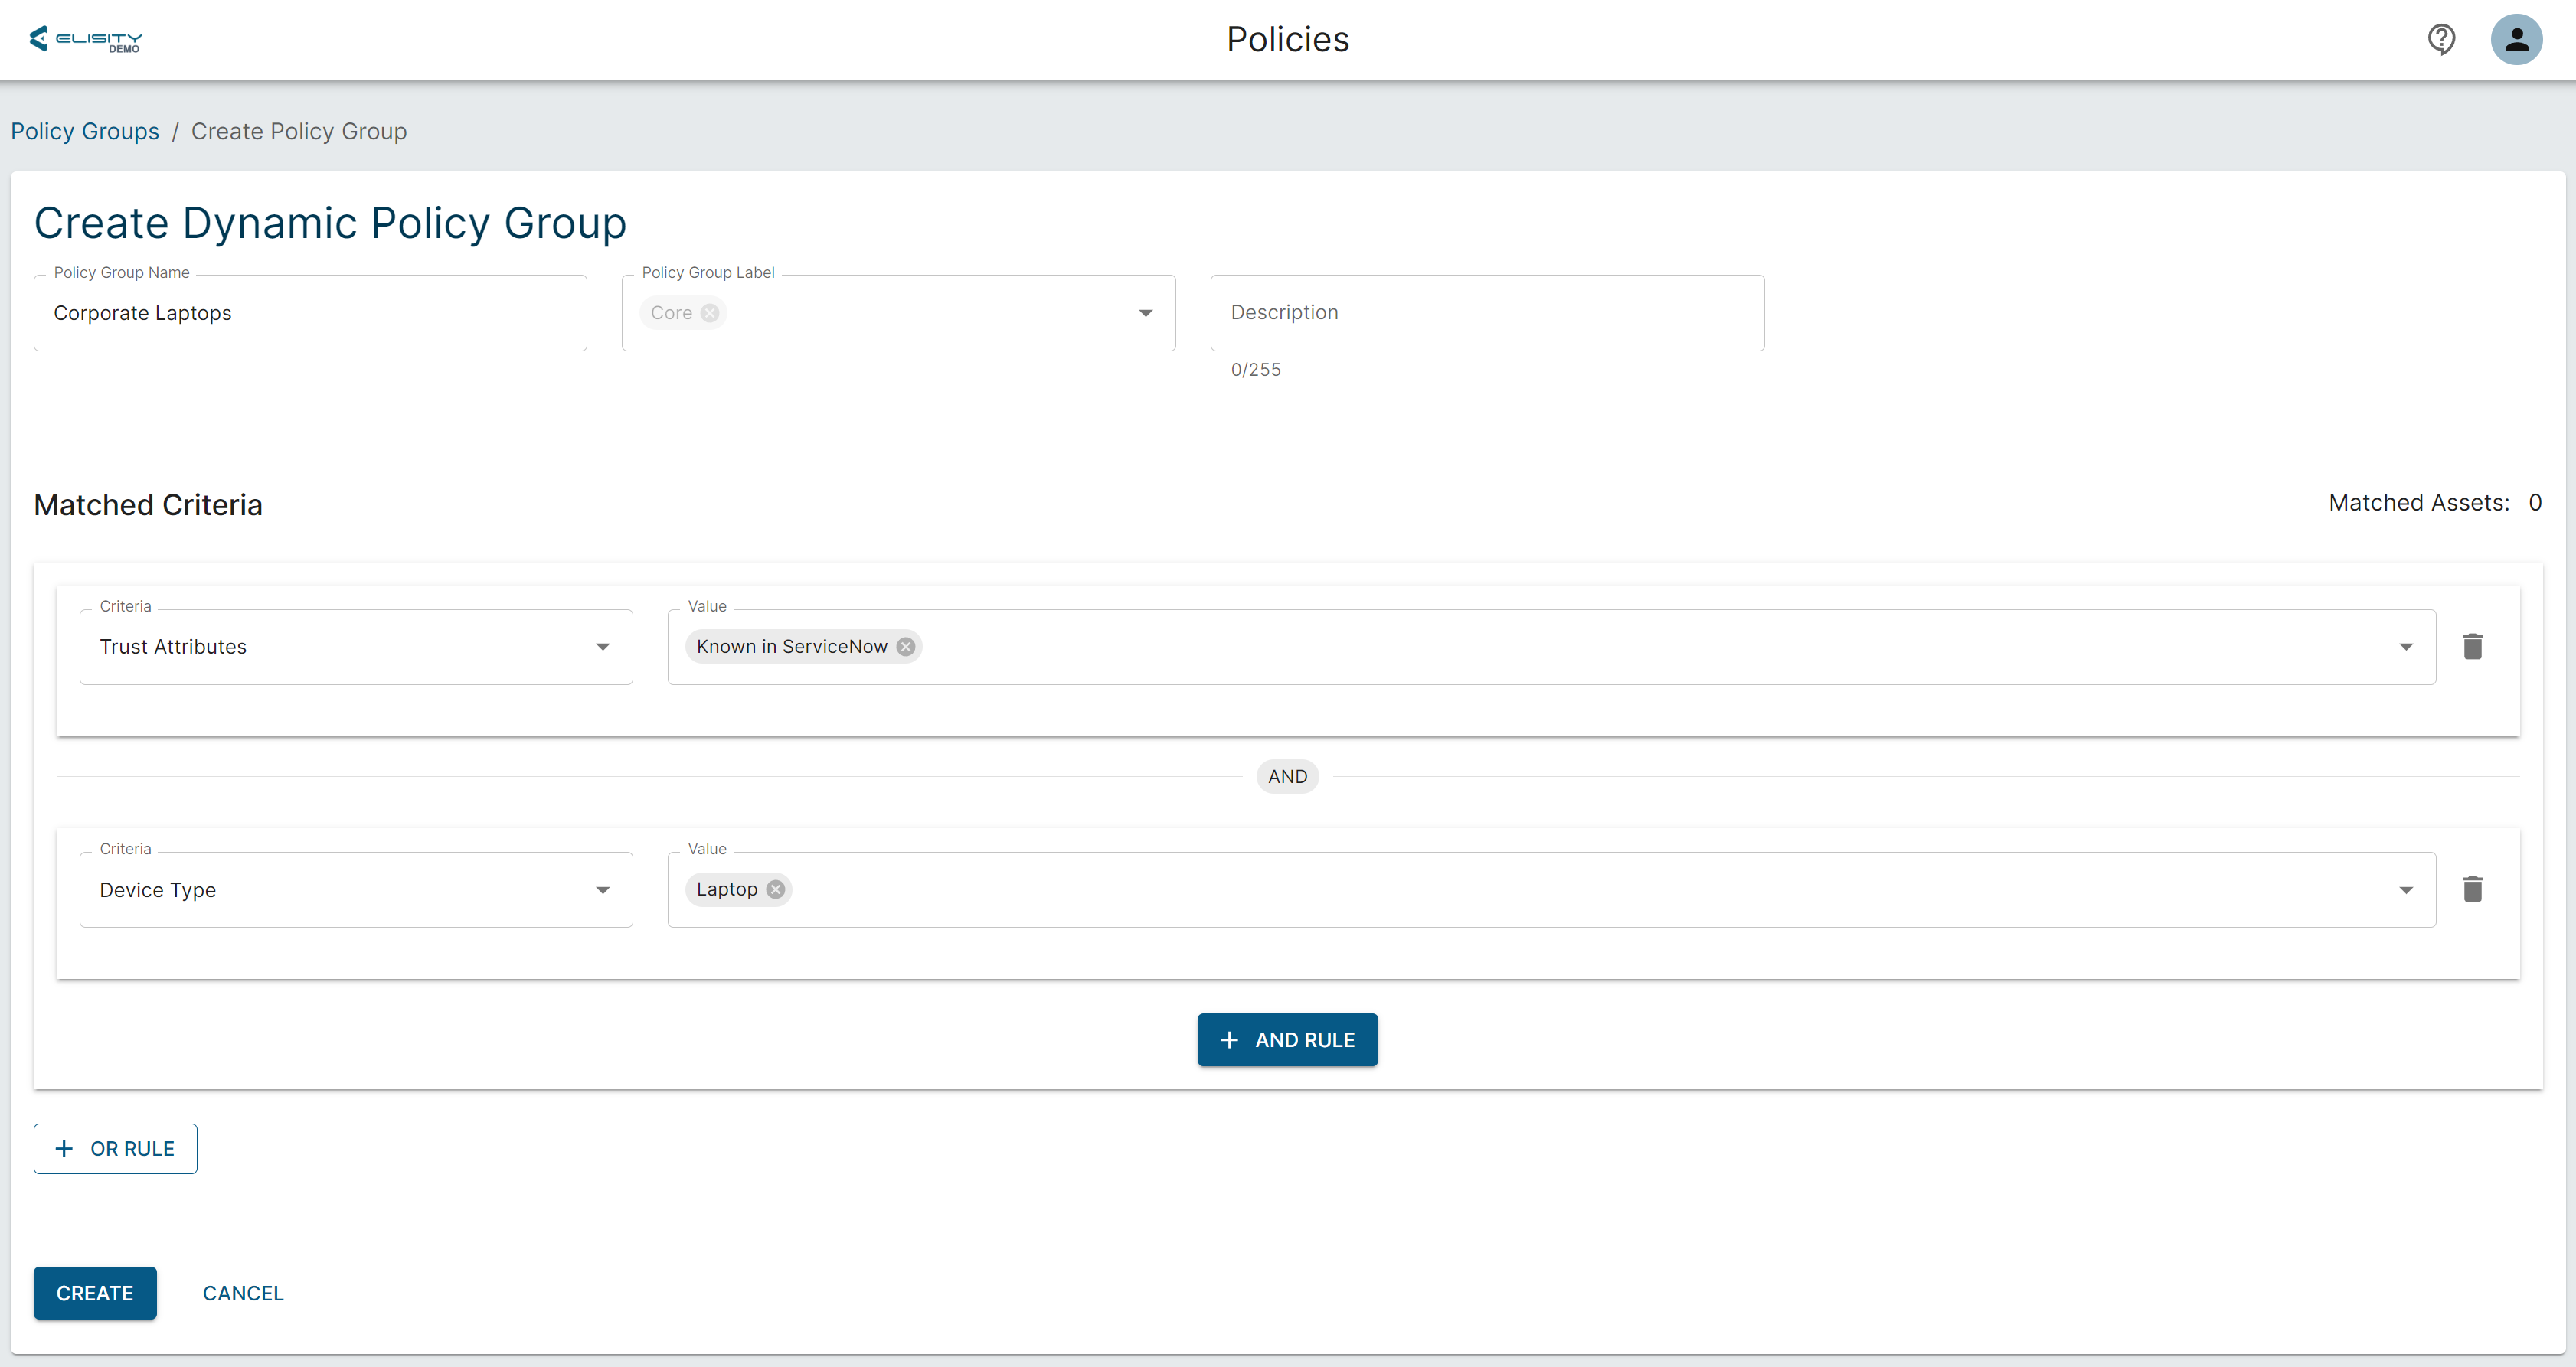Focus the Description input field
The image size is (2576, 1367).
click(x=1487, y=313)
